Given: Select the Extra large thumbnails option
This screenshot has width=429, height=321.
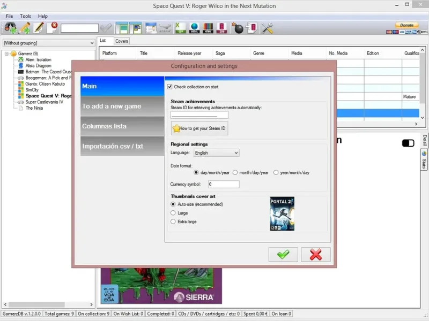Looking at the screenshot, I should point(173,221).
